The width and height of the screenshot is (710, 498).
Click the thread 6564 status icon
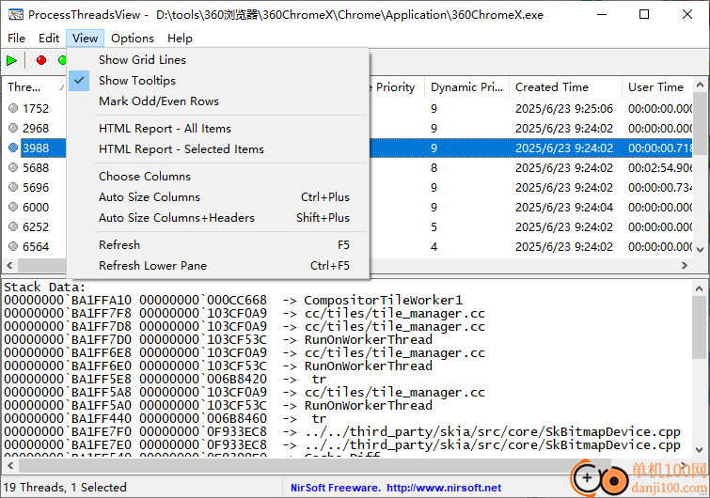tap(13, 246)
